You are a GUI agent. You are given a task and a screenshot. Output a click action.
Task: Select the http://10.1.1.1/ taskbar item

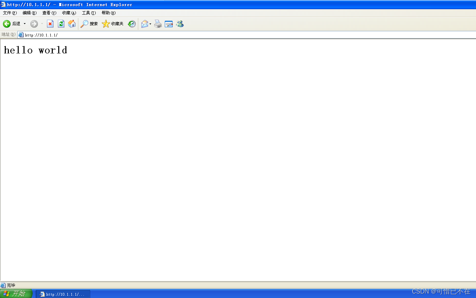coord(63,294)
